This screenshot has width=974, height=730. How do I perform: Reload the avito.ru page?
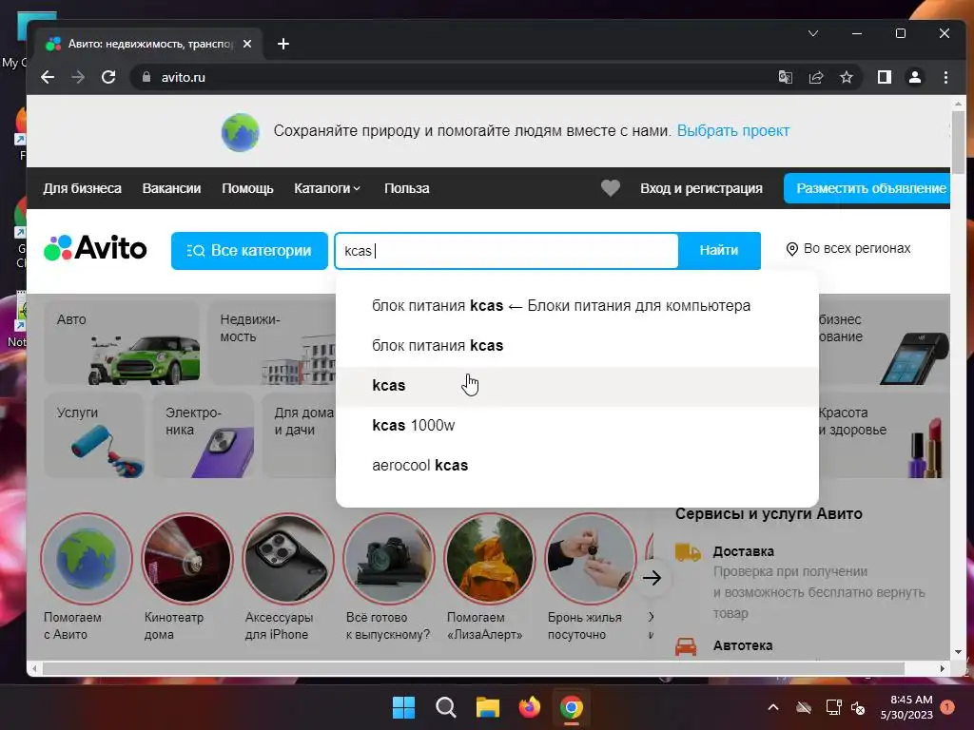coord(108,77)
